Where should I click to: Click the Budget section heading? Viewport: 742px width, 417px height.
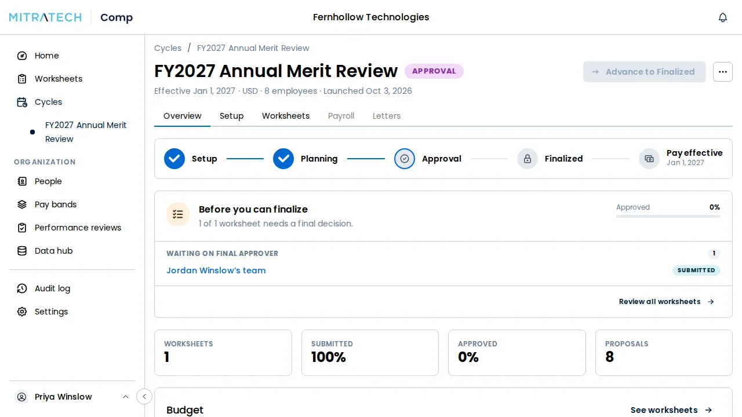[185, 410]
